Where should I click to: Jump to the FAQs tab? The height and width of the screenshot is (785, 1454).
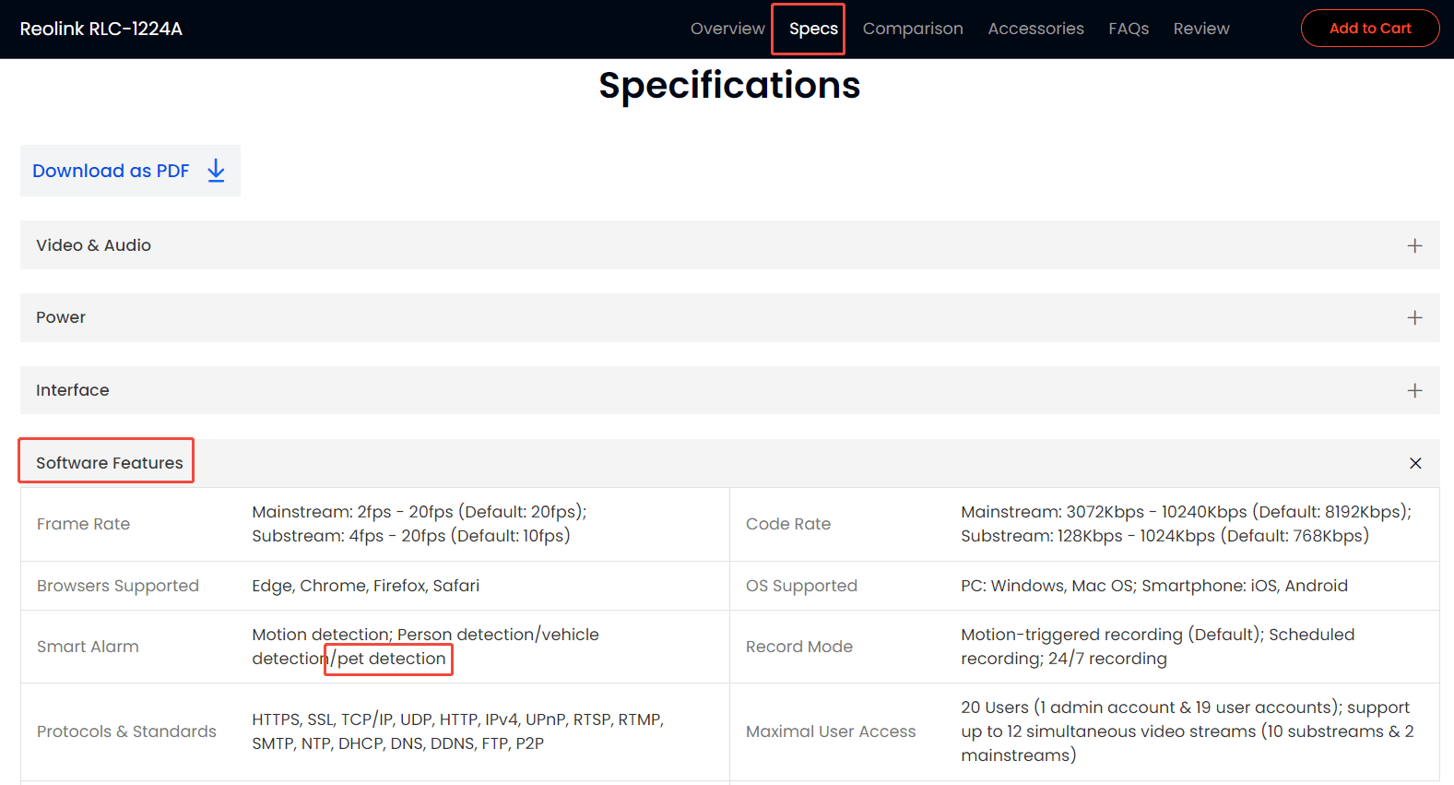coord(1129,29)
